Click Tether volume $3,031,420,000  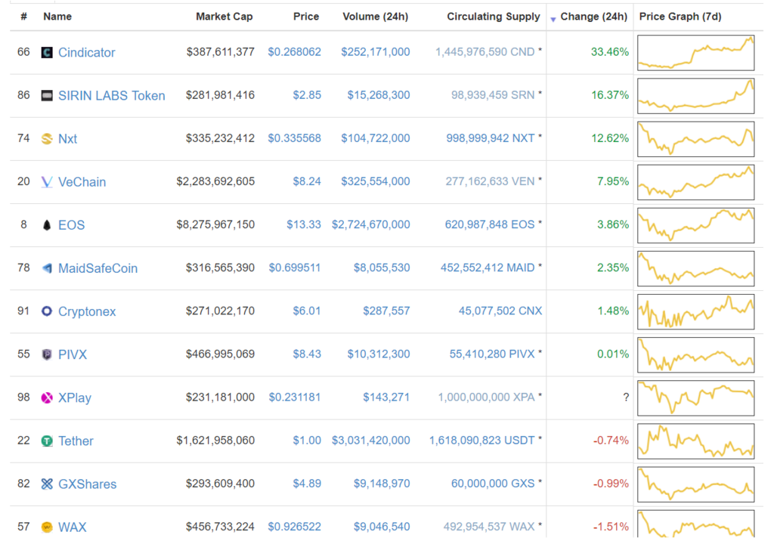click(x=370, y=441)
